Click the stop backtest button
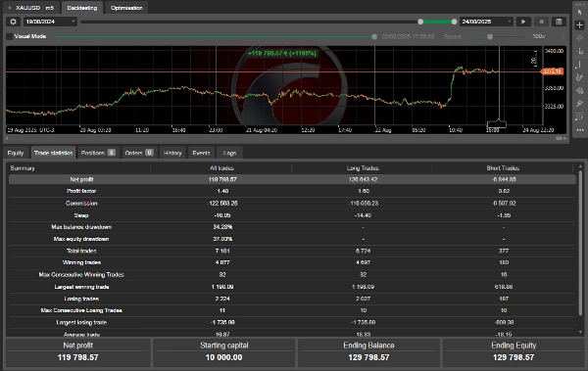Image resolution: width=588 pixels, height=371 pixels. pos(541,22)
